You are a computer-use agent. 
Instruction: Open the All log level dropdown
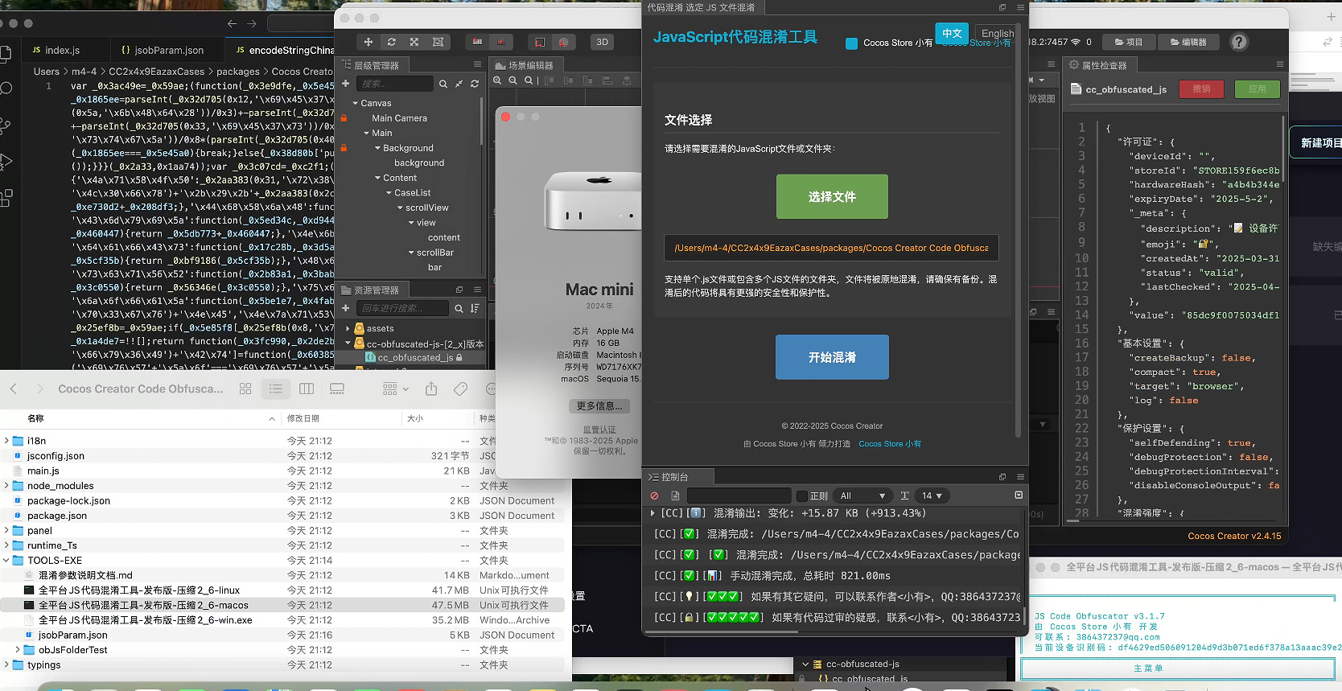(862, 496)
